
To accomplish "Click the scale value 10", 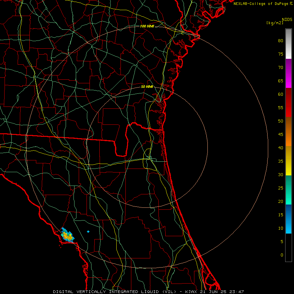I will [281, 228].
